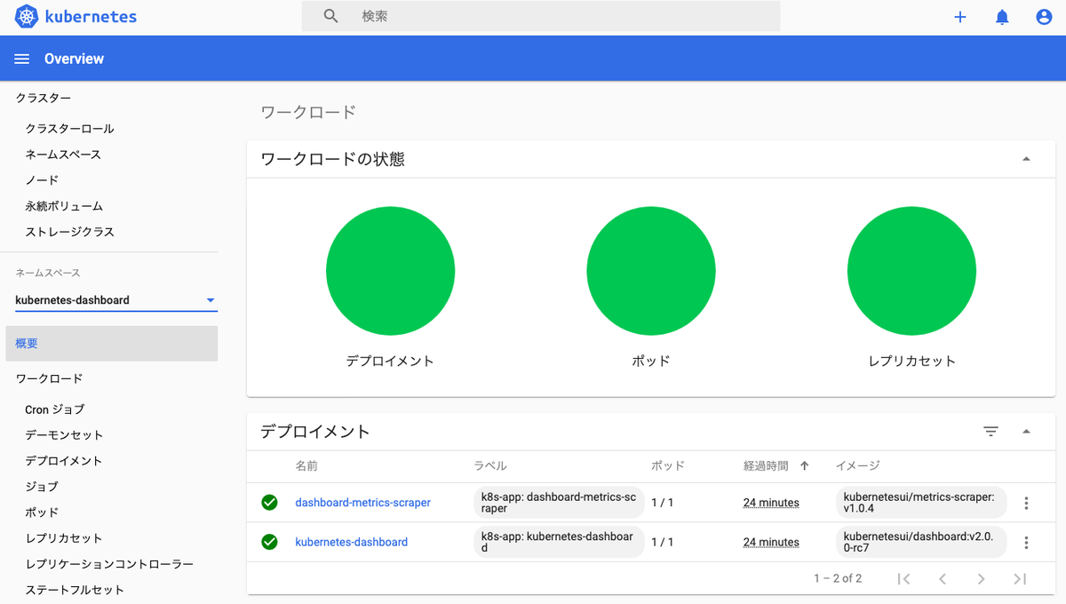Viewport: 1066px width, 604px height.
Task: Click the レプリカセット status circle chart
Action: tap(911, 271)
